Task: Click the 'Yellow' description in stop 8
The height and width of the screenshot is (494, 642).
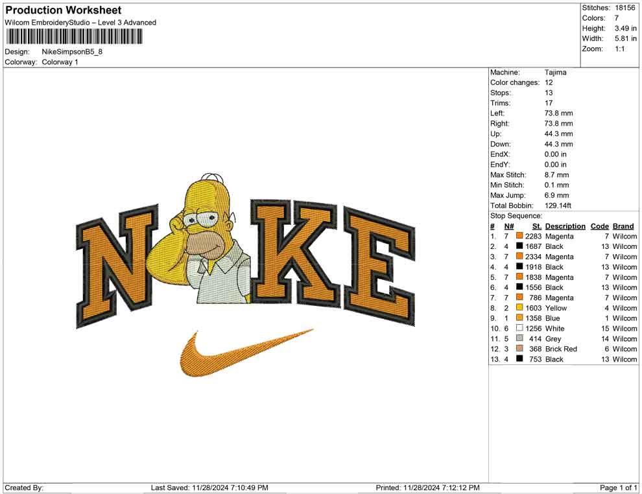Action: [x=556, y=308]
